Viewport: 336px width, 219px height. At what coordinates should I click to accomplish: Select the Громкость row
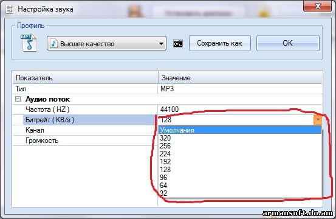[85, 141]
